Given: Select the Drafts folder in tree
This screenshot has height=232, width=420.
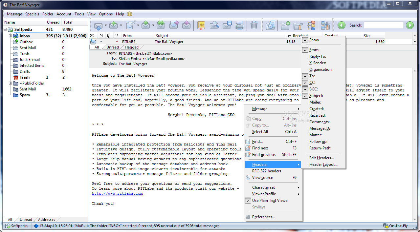Looking at the screenshot, I should [25, 71].
